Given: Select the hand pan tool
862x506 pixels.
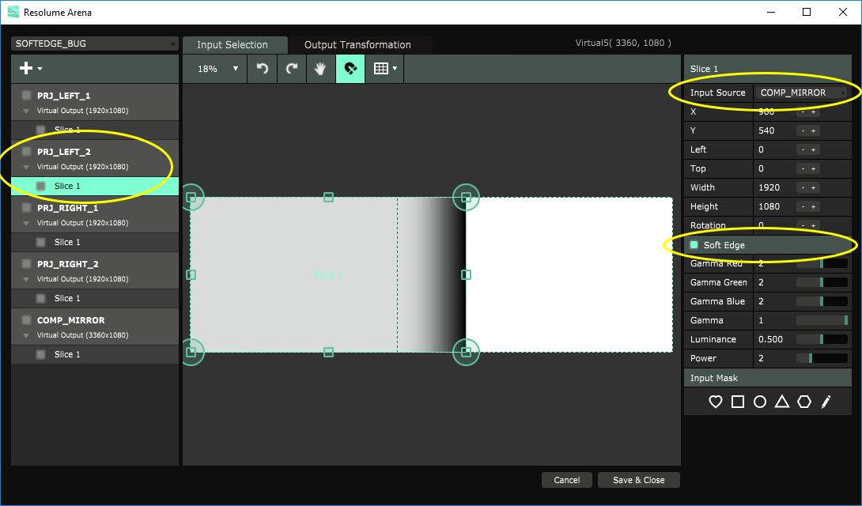Looking at the screenshot, I should (320, 69).
